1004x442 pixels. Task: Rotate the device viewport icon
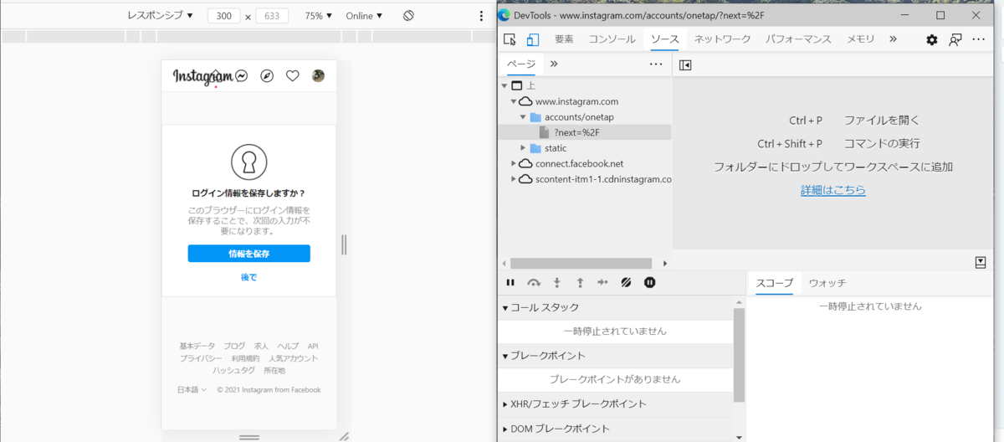[x=408, y=16]
